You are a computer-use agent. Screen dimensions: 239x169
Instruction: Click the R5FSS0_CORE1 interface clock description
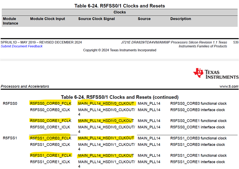[198, 127]
